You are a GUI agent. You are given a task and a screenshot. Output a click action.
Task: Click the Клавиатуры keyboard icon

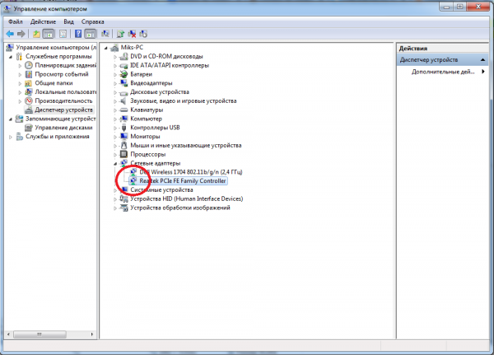click(x=123, y=110)
